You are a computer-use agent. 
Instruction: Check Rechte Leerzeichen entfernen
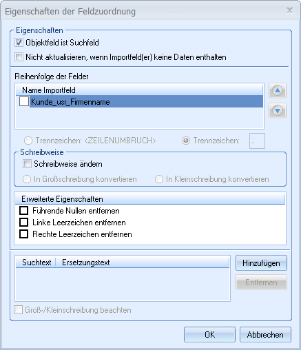click(24, 234)
